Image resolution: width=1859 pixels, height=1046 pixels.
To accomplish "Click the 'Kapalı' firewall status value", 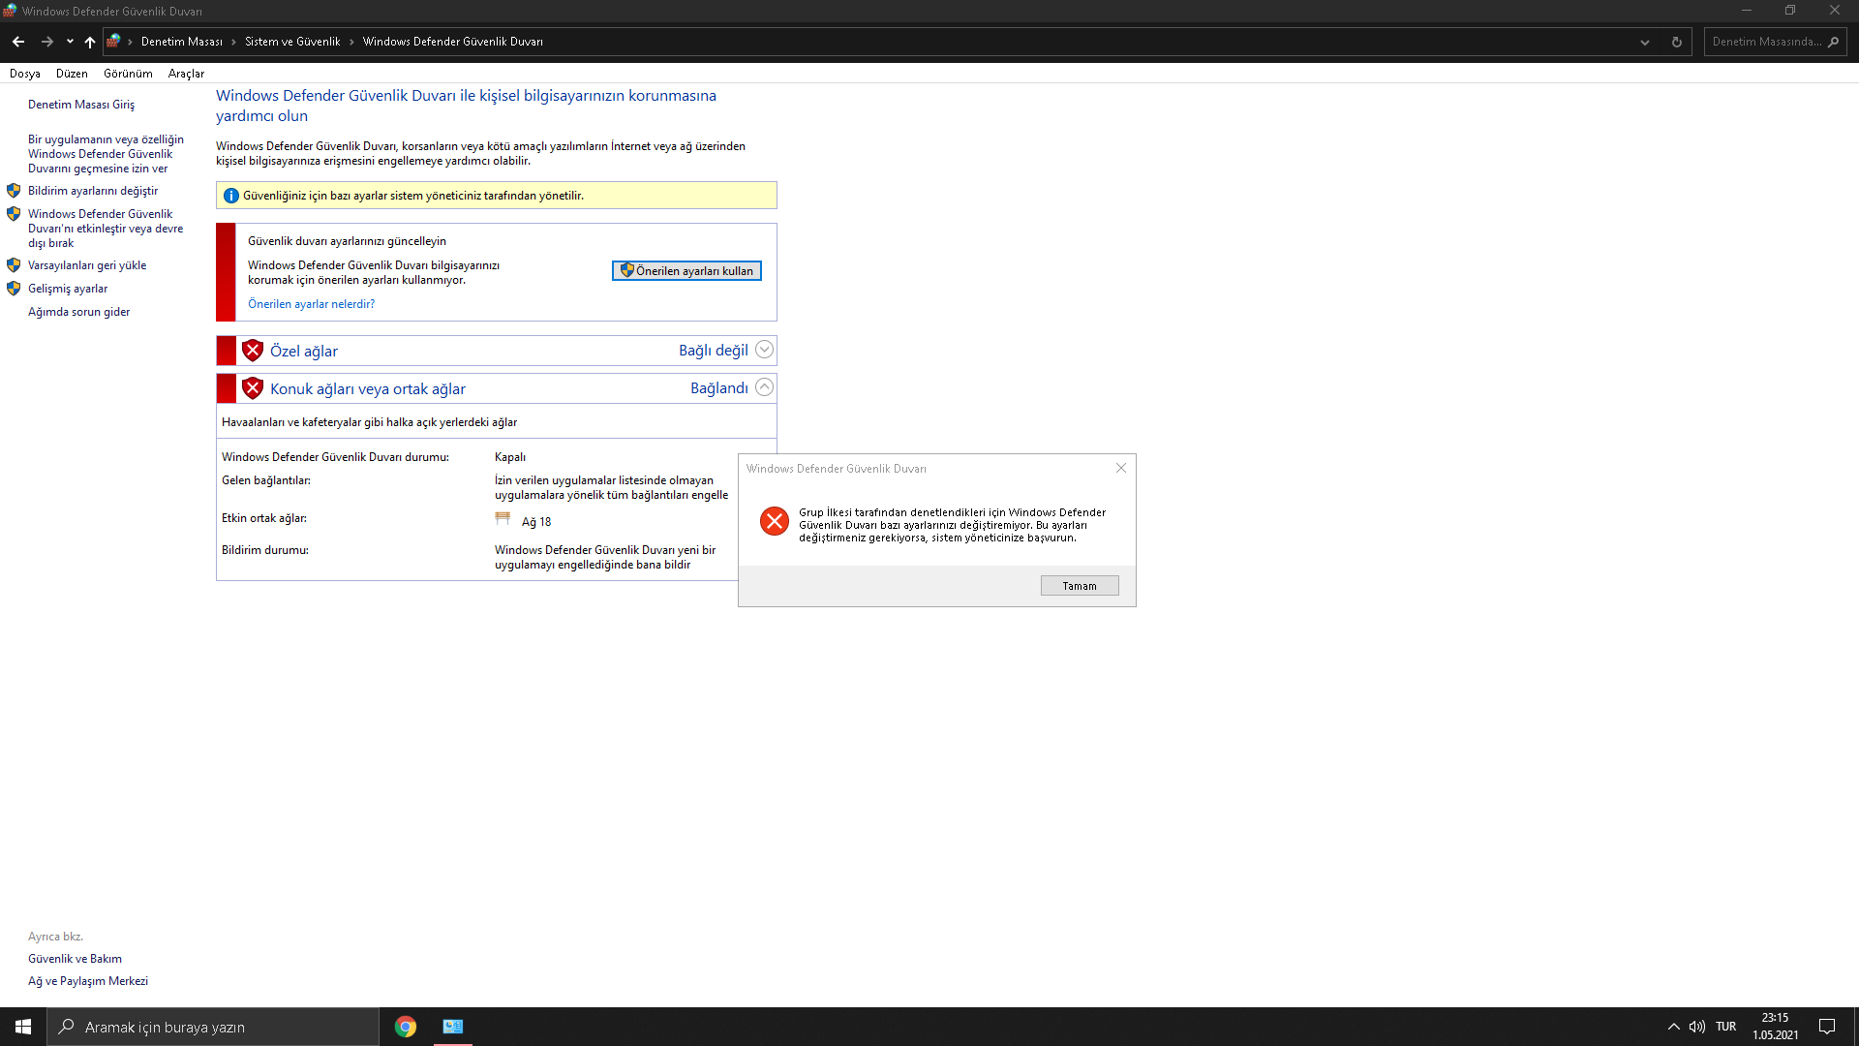I will tap(510, 457).
